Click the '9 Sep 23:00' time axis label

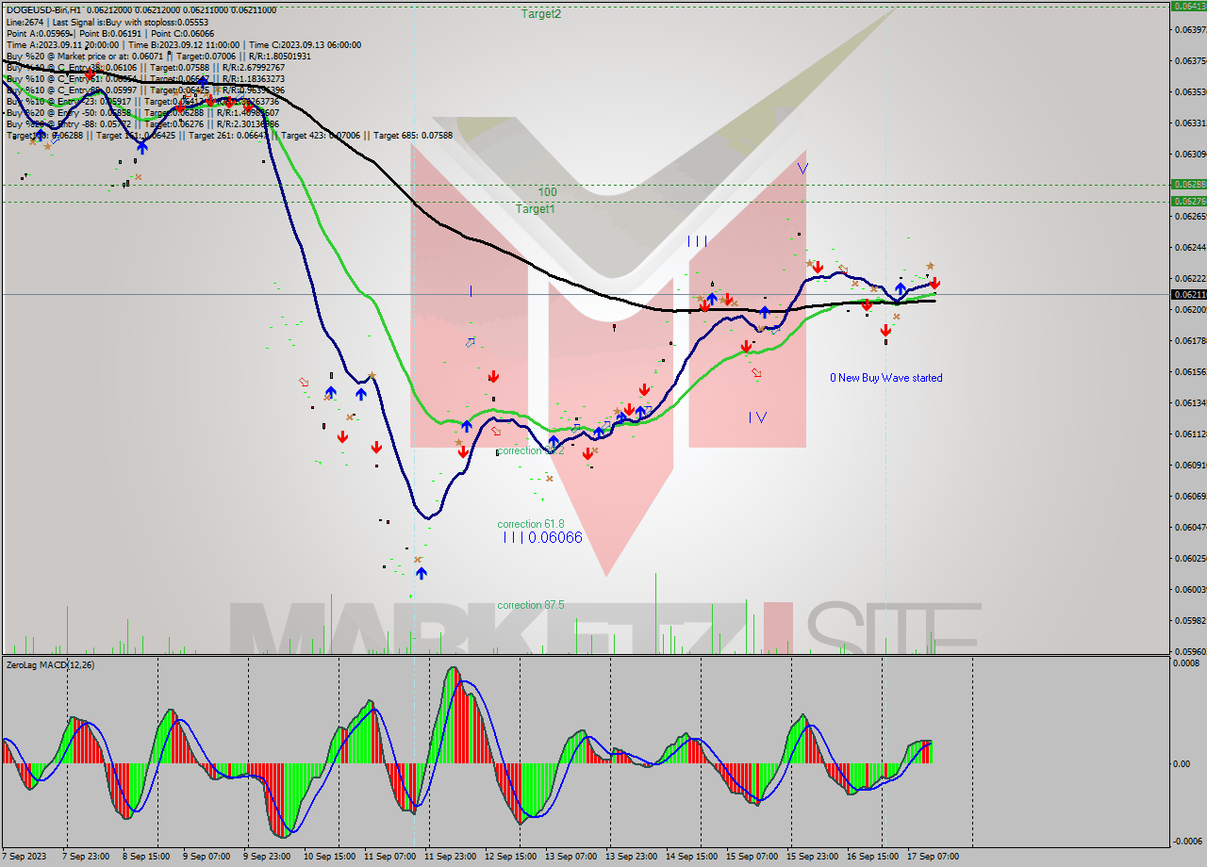(268, 857)
